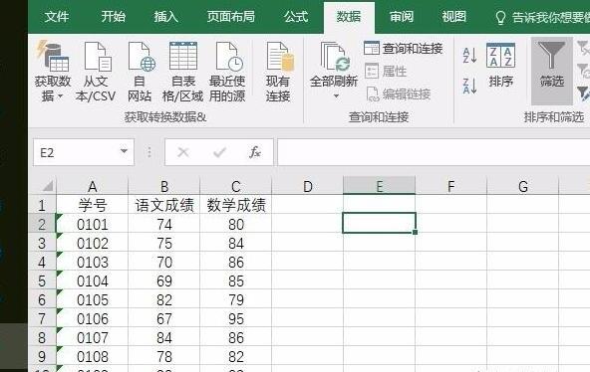Open the 页面布局 ribbon tab
Viewport: 590px width, 372px height.
(230, 17)
